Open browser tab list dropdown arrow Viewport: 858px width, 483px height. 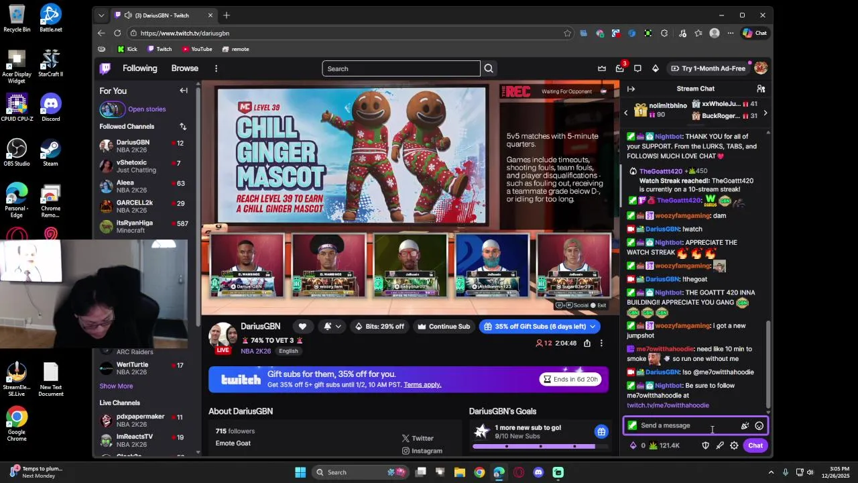101,15
